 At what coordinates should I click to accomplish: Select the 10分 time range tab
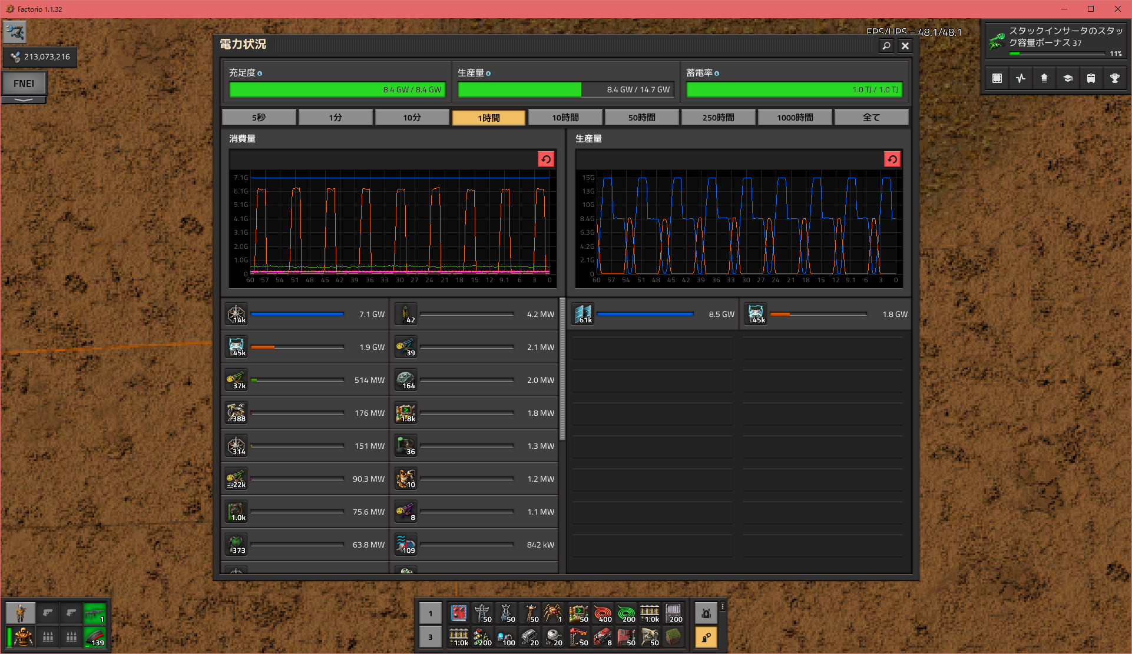[x=412, y=118]
